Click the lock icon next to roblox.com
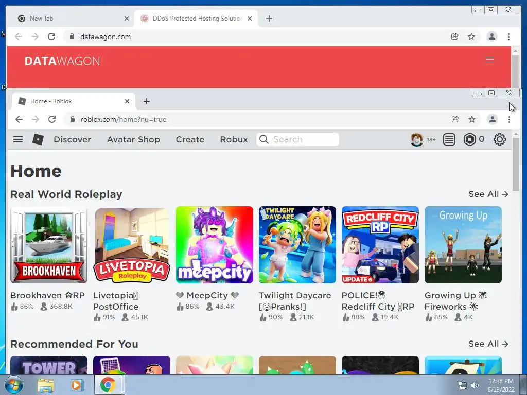The image size is (527, 395). pyautogui.click(x=72, y=119)
